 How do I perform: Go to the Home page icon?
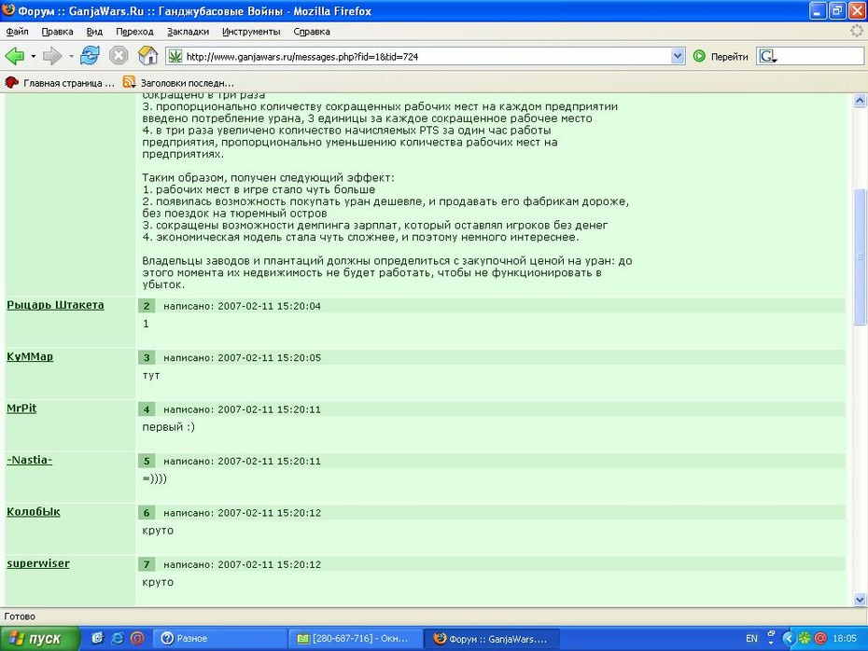point(147,56)
